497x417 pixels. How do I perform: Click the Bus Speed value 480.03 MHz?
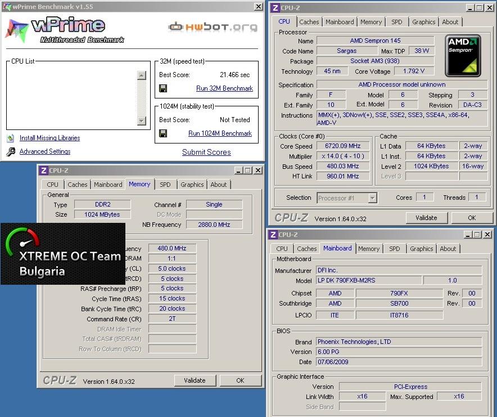click(x=342, y=166)
